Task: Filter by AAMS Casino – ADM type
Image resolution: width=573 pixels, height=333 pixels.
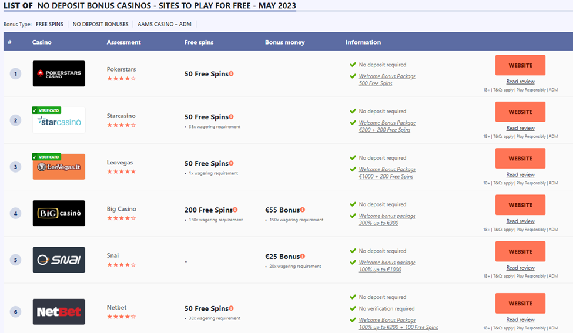Action: point(165,24)
